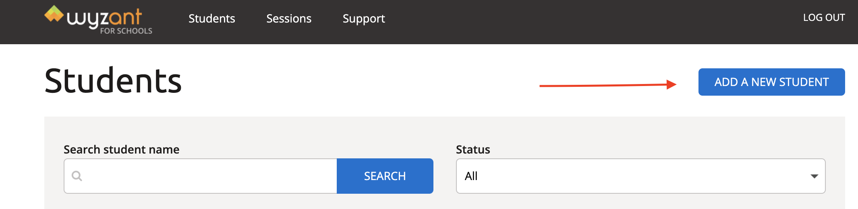Click the red arrow pointing to the button
Viewport: 858px width, 209px height.
click(608, 85)
